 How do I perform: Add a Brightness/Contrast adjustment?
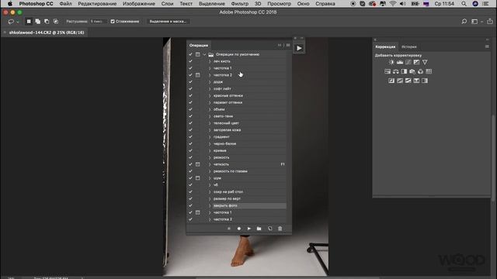(x=391, y=62)
